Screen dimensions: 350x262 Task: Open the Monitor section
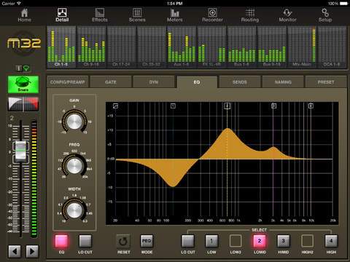tap(287, 15)
